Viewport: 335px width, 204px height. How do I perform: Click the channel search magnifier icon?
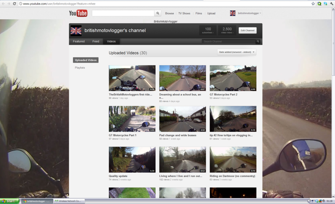pos(258,41)
